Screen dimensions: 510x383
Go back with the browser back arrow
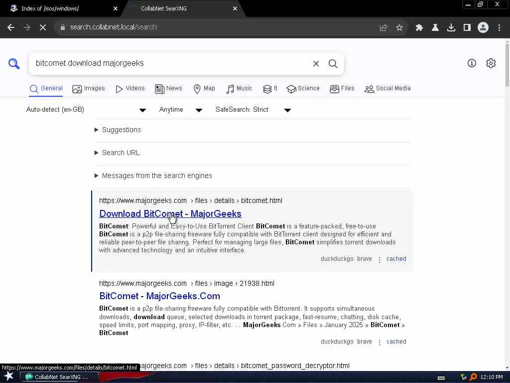pos(11,27)
